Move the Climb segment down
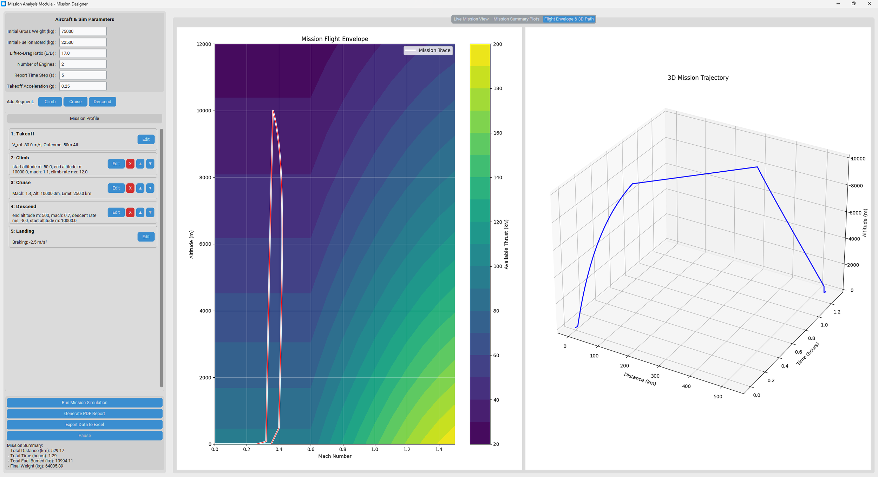The image size is (878, 477). click(150, 164)
